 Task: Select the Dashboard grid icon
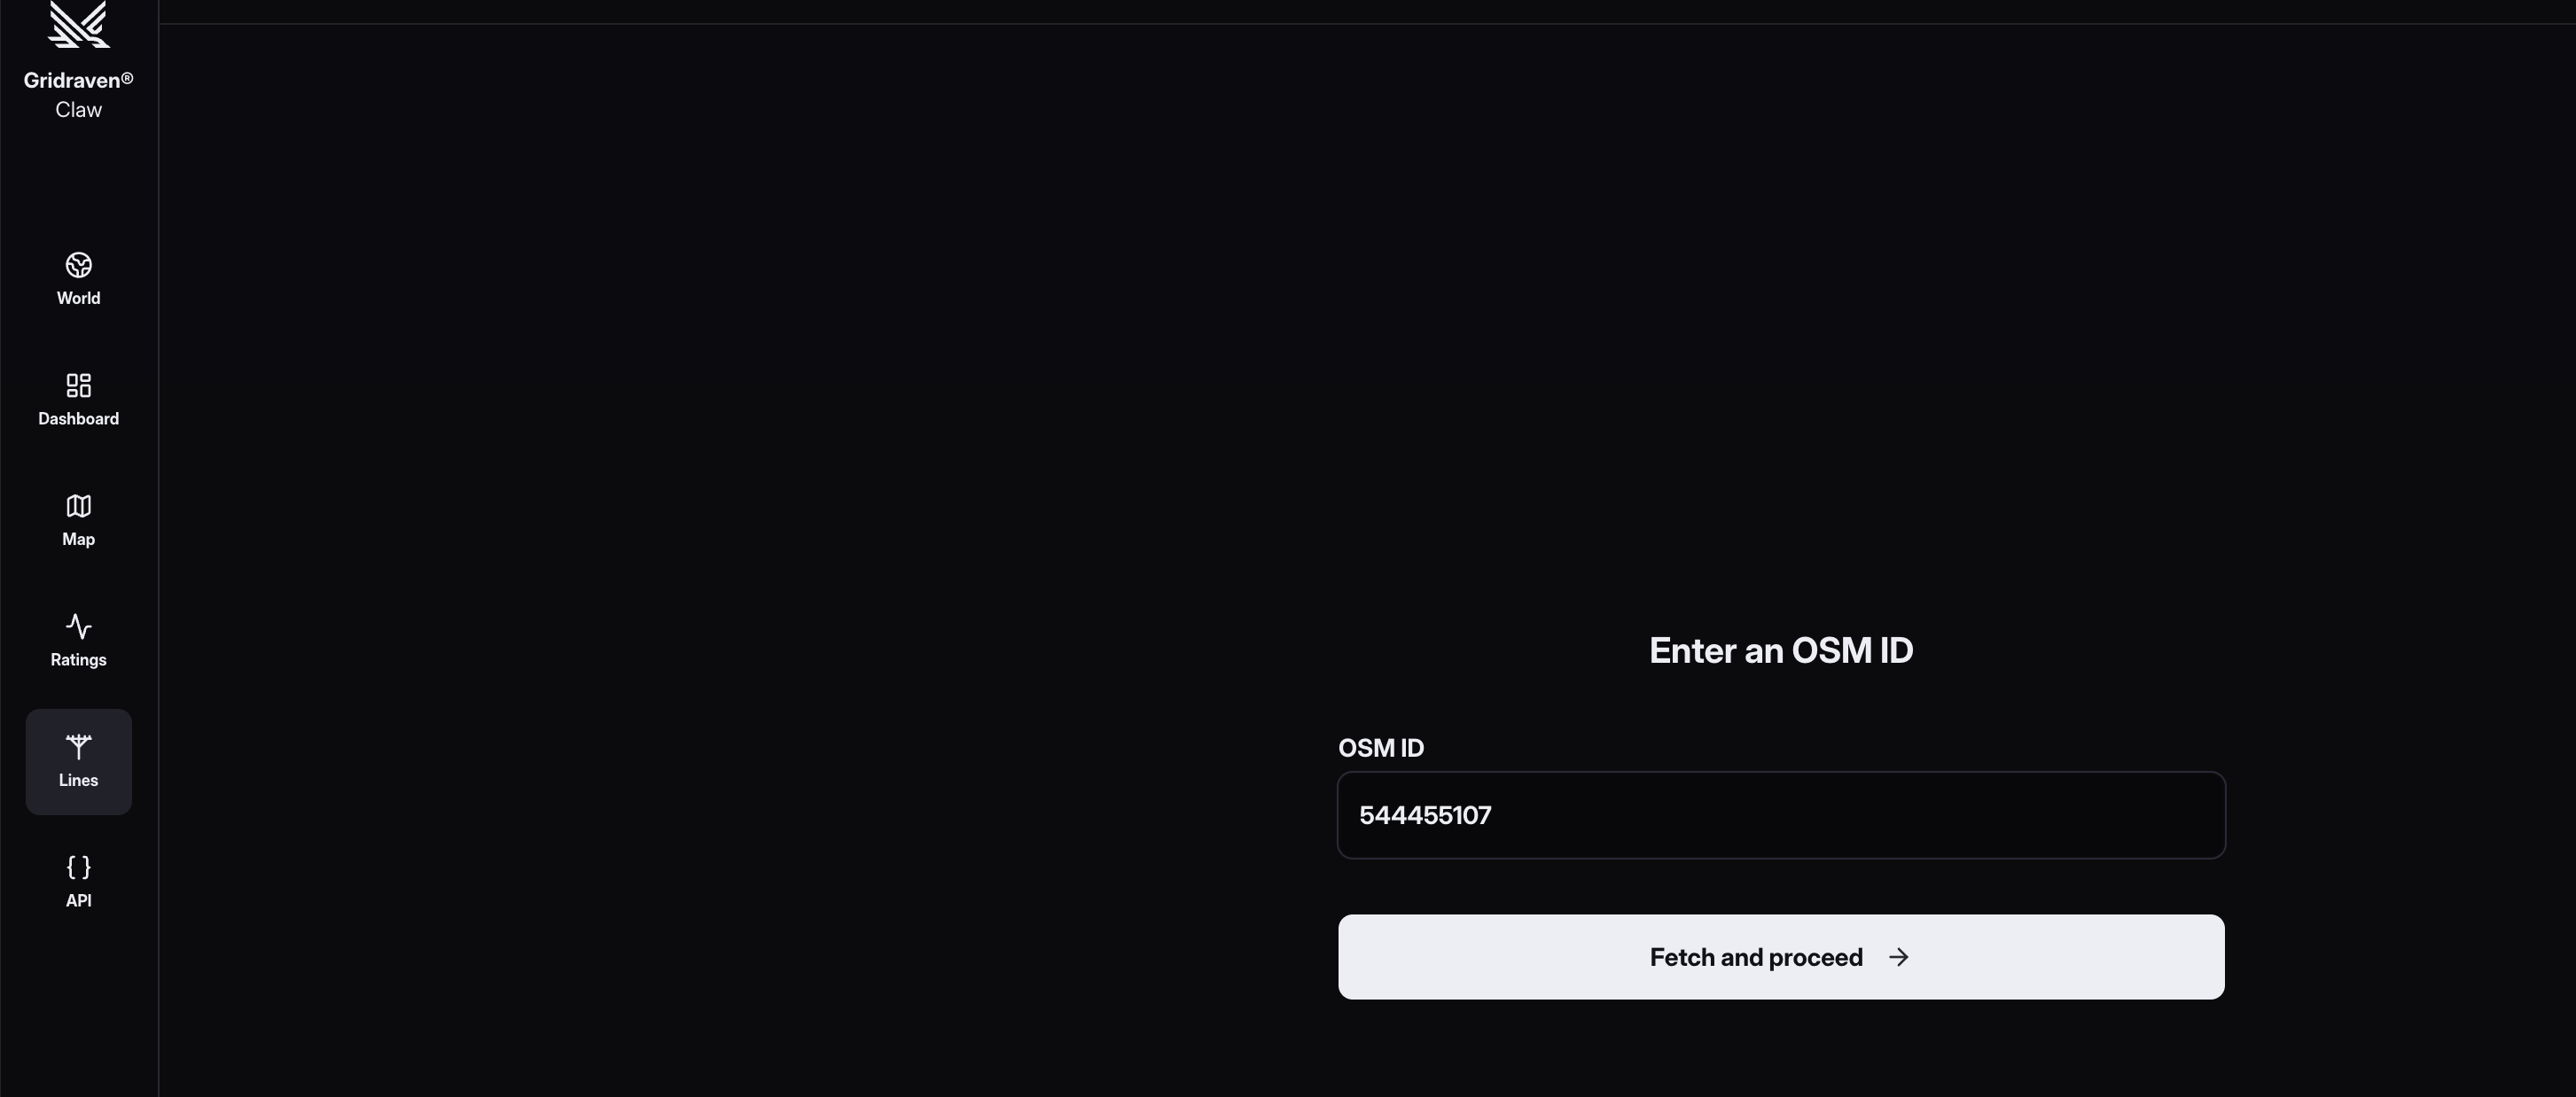point(79,385)
